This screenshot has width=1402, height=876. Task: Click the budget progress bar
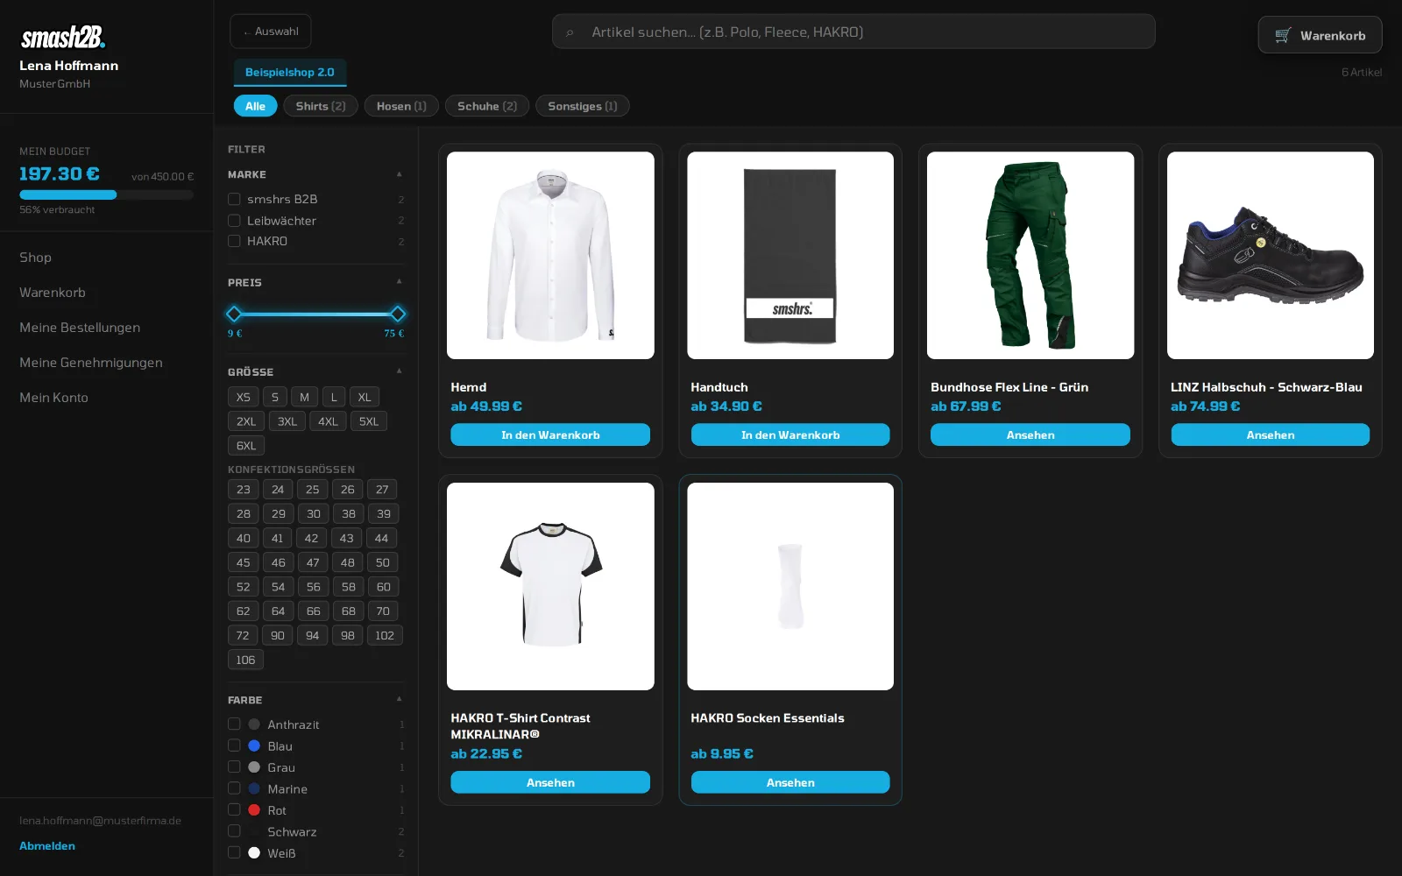click(106, 194)
